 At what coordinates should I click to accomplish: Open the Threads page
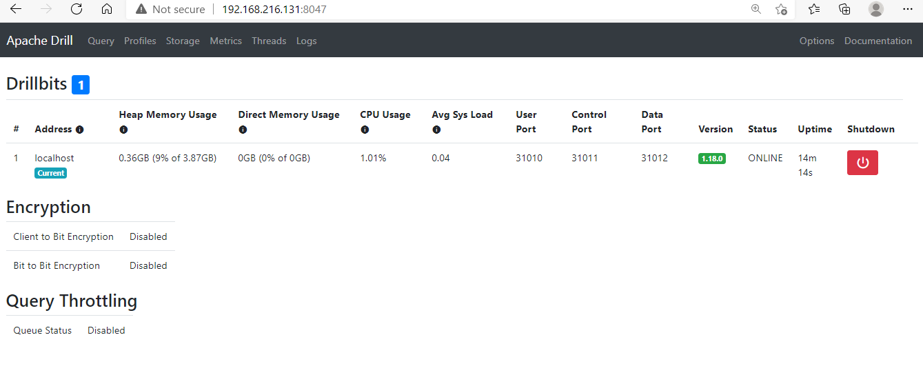(269, 41)
